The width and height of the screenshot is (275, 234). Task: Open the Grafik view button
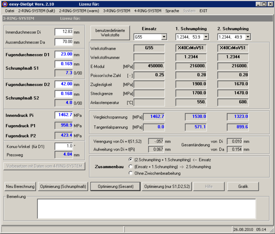[x=243, y=187]
